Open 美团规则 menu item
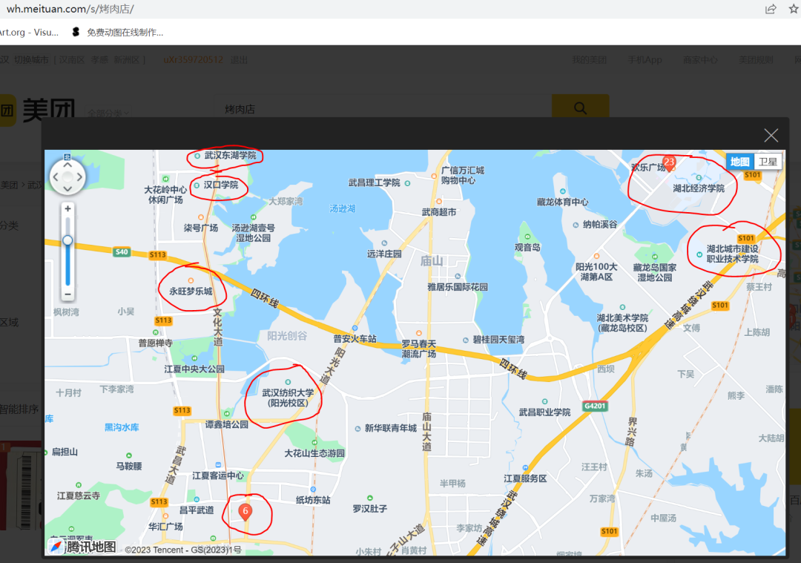Image resolution: width=801 pixels, height=563 pixels. (x=756, y=60)
